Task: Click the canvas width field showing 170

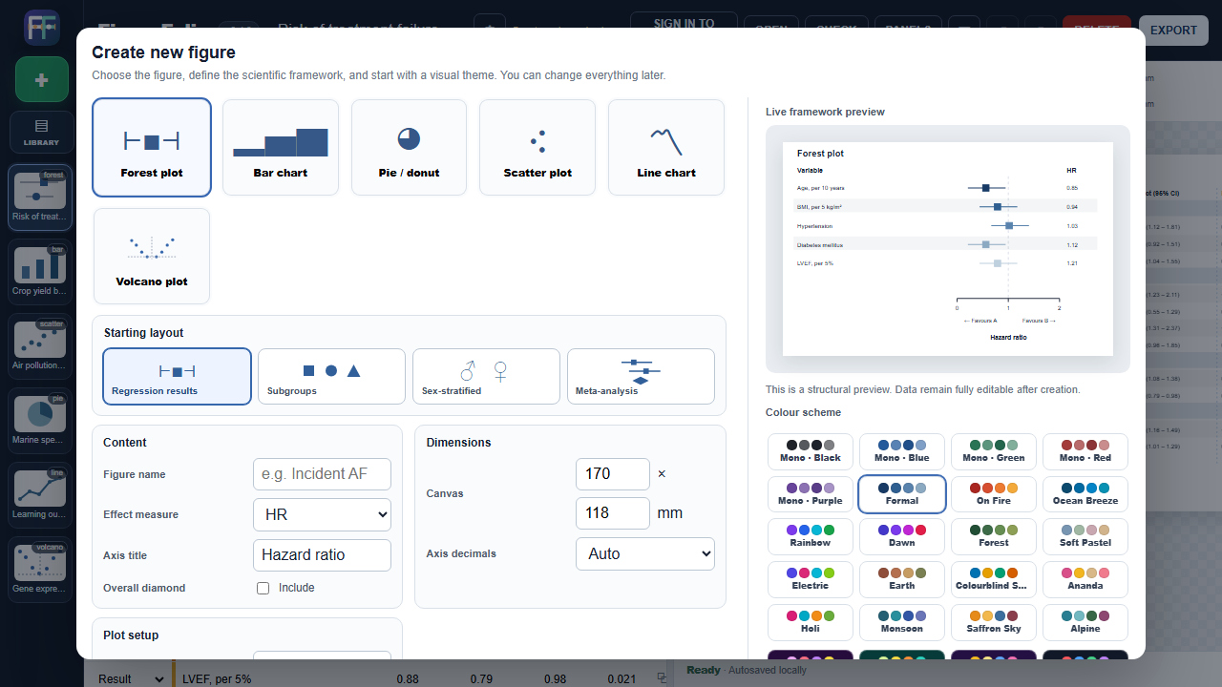Action: coord(613,473)
